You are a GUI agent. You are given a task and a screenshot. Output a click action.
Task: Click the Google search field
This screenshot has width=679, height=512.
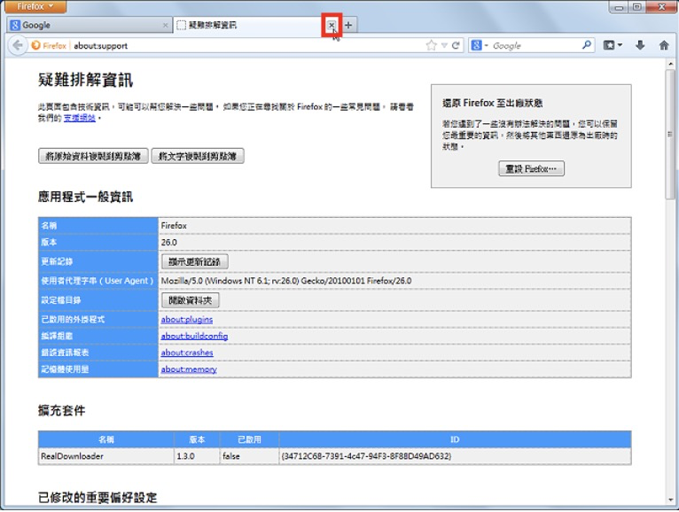point(535,45)
